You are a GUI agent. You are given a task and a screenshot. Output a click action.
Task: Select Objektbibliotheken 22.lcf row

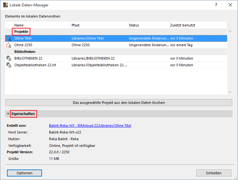pos(95,65)
